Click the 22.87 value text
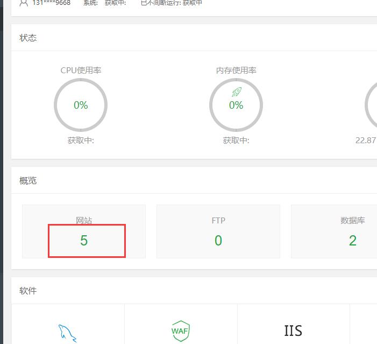This screenshot has width=377, height=344. pos(366,140)
